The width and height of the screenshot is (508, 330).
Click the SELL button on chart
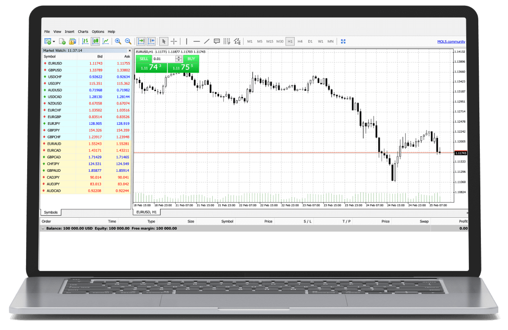(x=144, y=58)
